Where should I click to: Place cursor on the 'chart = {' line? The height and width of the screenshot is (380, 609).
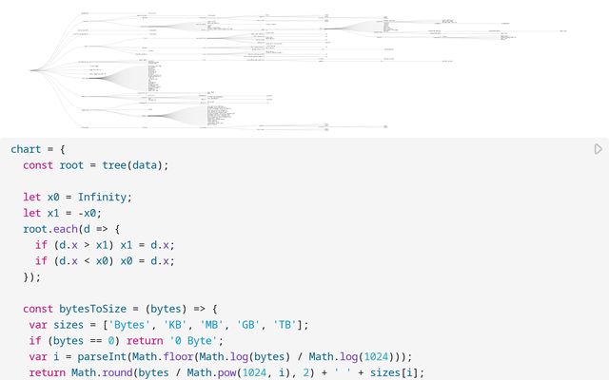coord(38,149)
